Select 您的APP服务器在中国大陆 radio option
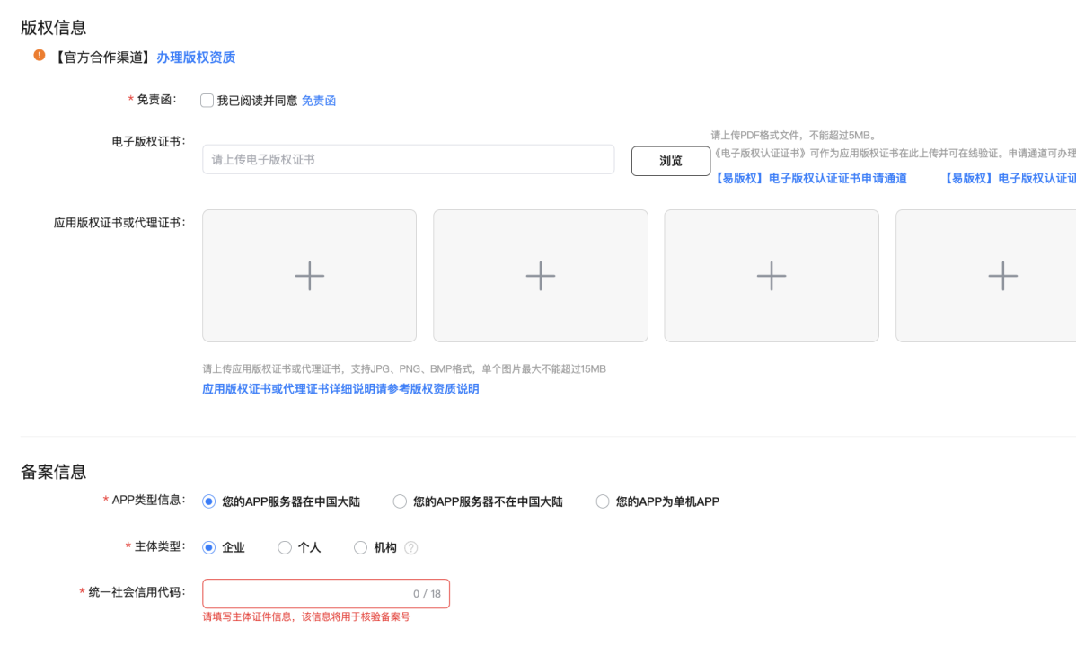 pyautogui.click(x=208, y=501)
